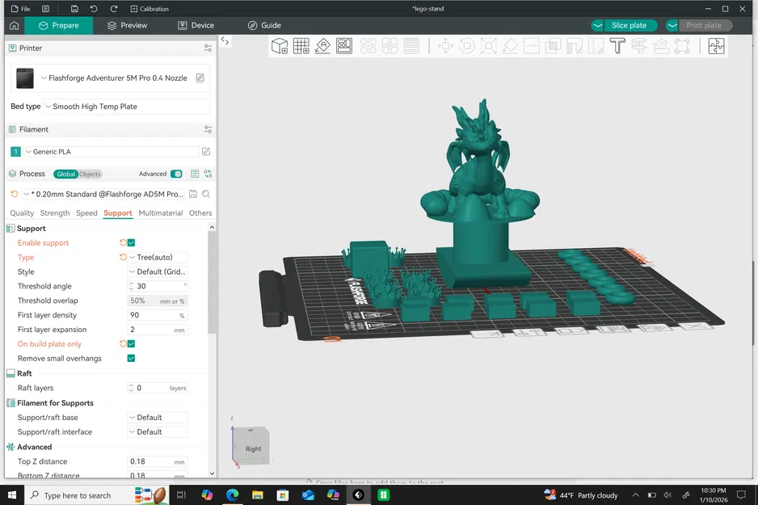Reset the process preset changes arrow
The image size is (758, 505).
14,194
